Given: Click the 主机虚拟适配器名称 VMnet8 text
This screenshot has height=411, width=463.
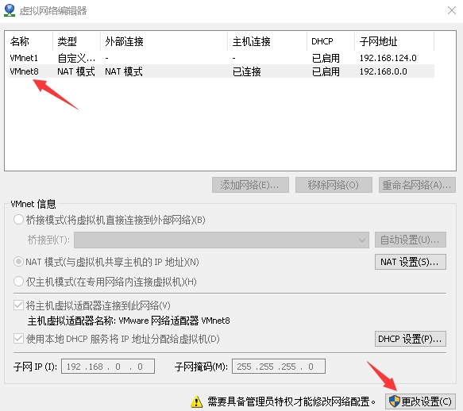Looking at the screenshot, I should (129, 321).
